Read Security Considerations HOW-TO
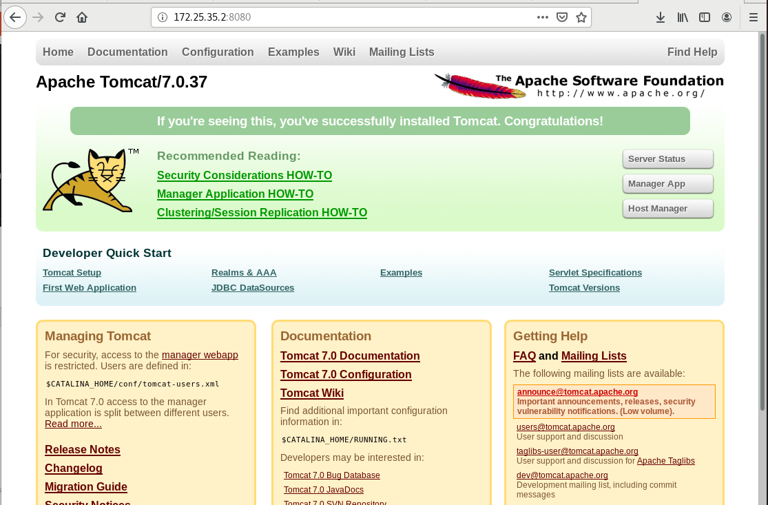 point(245,176)
